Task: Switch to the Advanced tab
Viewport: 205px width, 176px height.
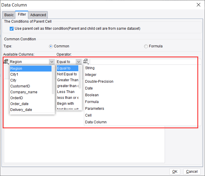Action: [38, 15]
